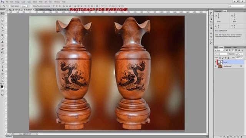Toggle lock transparent pixels
This screenshot has width=246, height=138.
pos(220,58)
